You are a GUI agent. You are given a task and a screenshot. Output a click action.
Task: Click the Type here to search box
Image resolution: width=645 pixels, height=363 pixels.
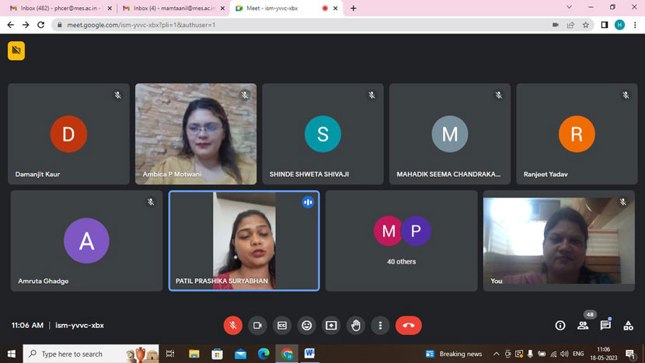click(x=91, y=354)
